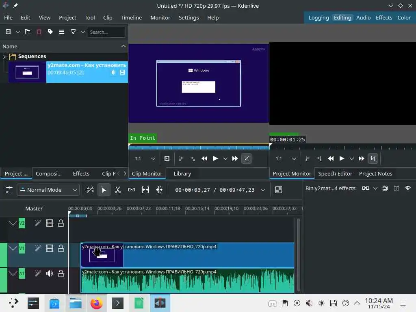The height and width of the screenshot is (312, 416).
Task: Open timeline track settings sliders icon
Action: coord(9,190)
